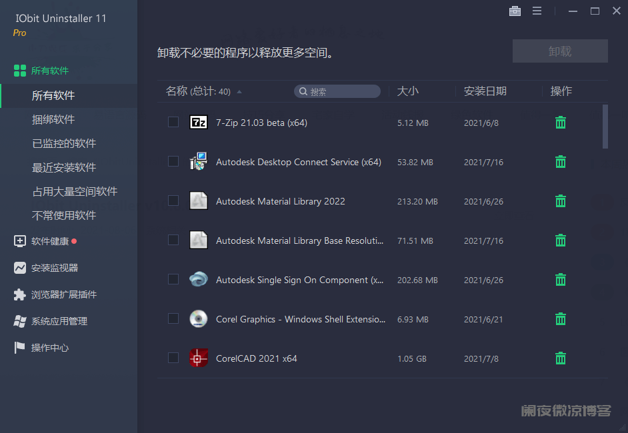The height and width of the screenshot is (433, 628).
Task: Tick the checkbox for 7-Zip 21.03 beta
Action: pos(173,122)
